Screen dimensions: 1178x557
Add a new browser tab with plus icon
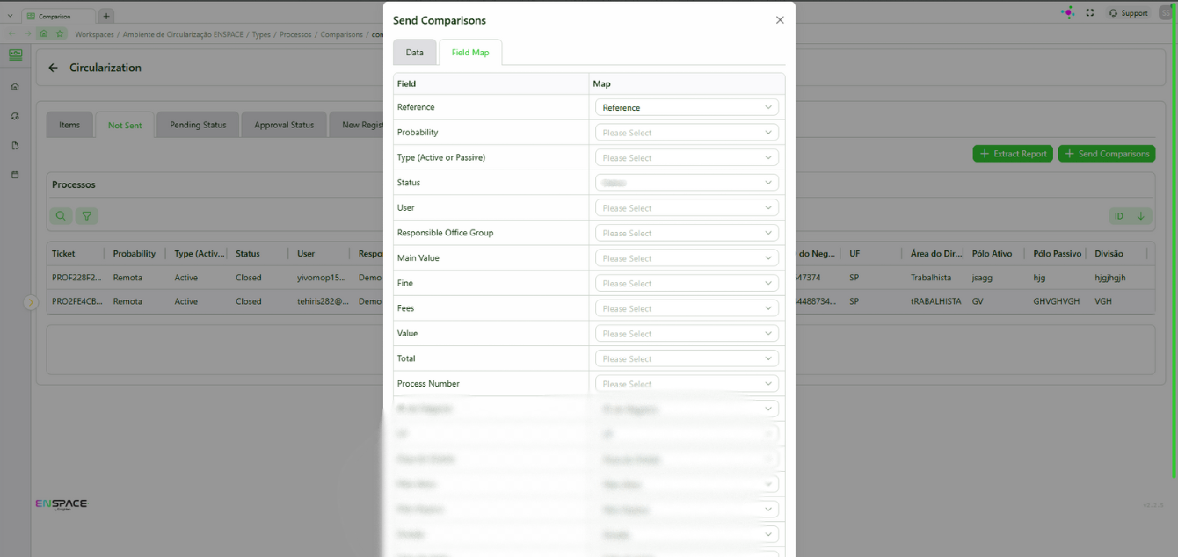click(106, 16)
